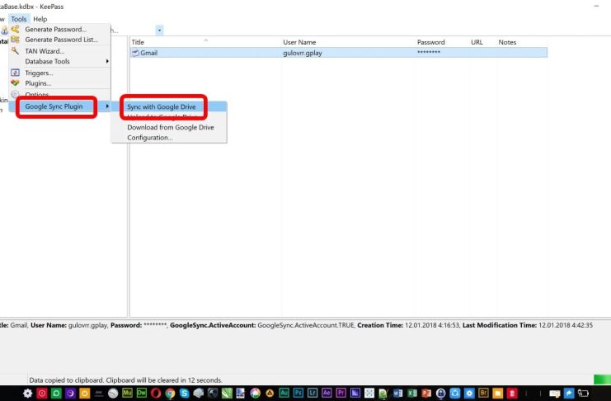611x401 pixels.
Task: Open Adobe Dreamweaver from the taskbar
Action: click(142, 393)
